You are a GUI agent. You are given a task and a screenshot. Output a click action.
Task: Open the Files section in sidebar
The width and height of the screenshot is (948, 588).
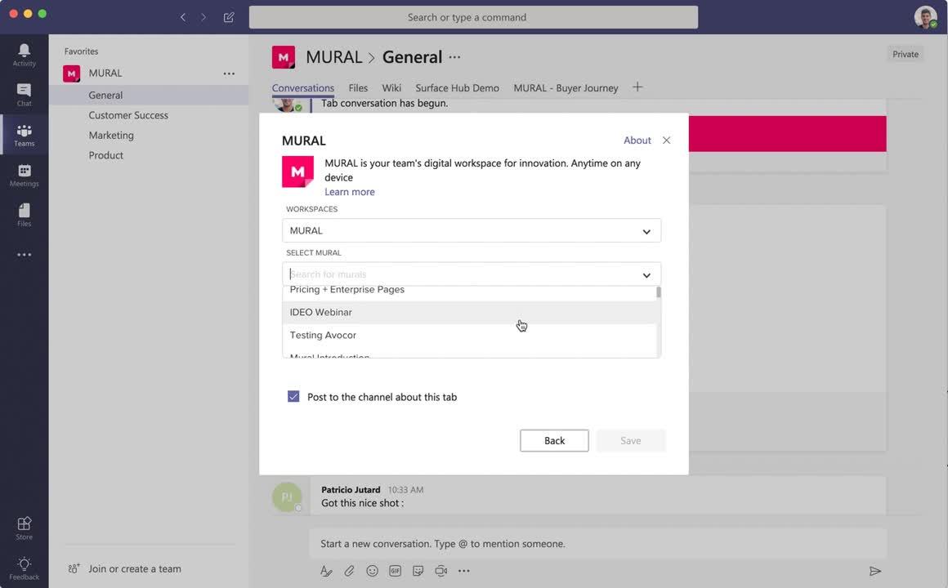pos(25,215)
